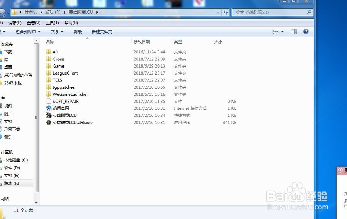Expand arrow after 游戏 (F:) in path

[65, 12]
